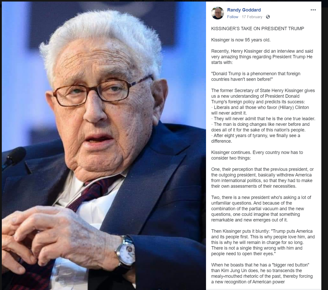Open Randy Goddard's profile picture

(218, 13)
